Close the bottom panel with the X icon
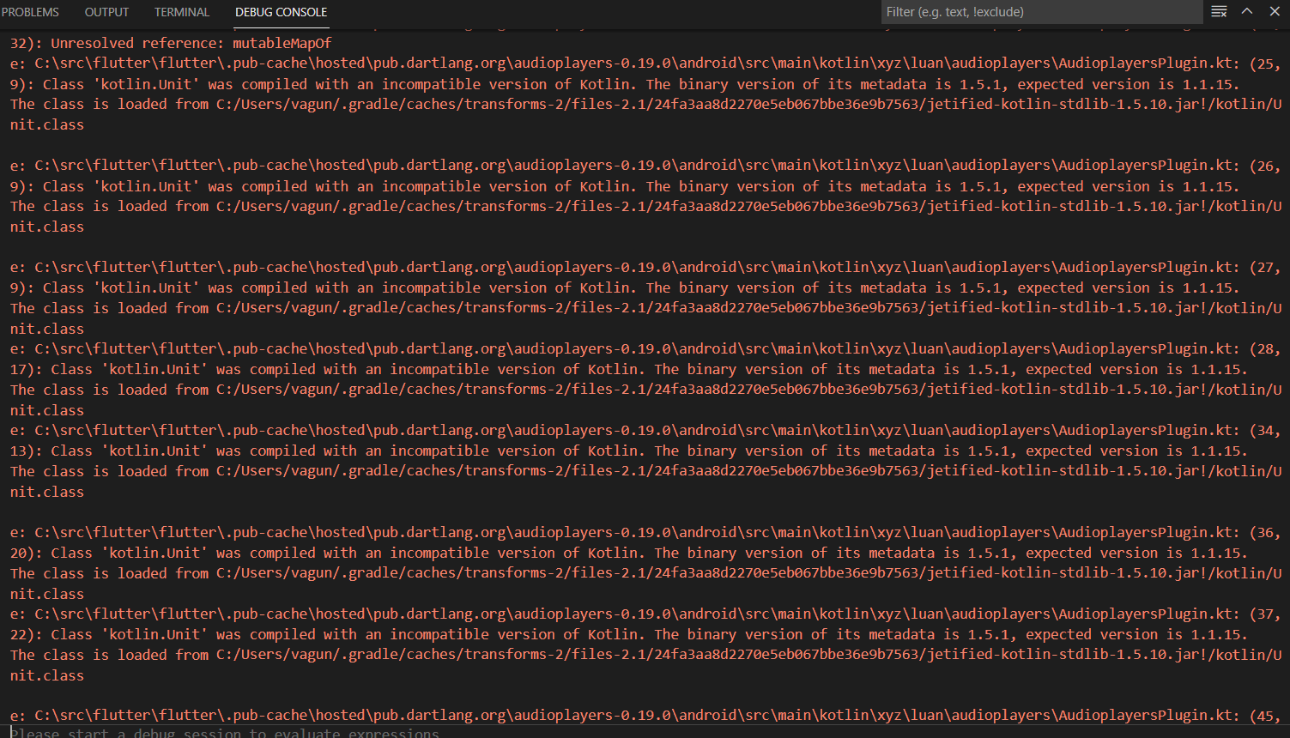Viewport: 1290px width, 738px height. (1274, 11)
